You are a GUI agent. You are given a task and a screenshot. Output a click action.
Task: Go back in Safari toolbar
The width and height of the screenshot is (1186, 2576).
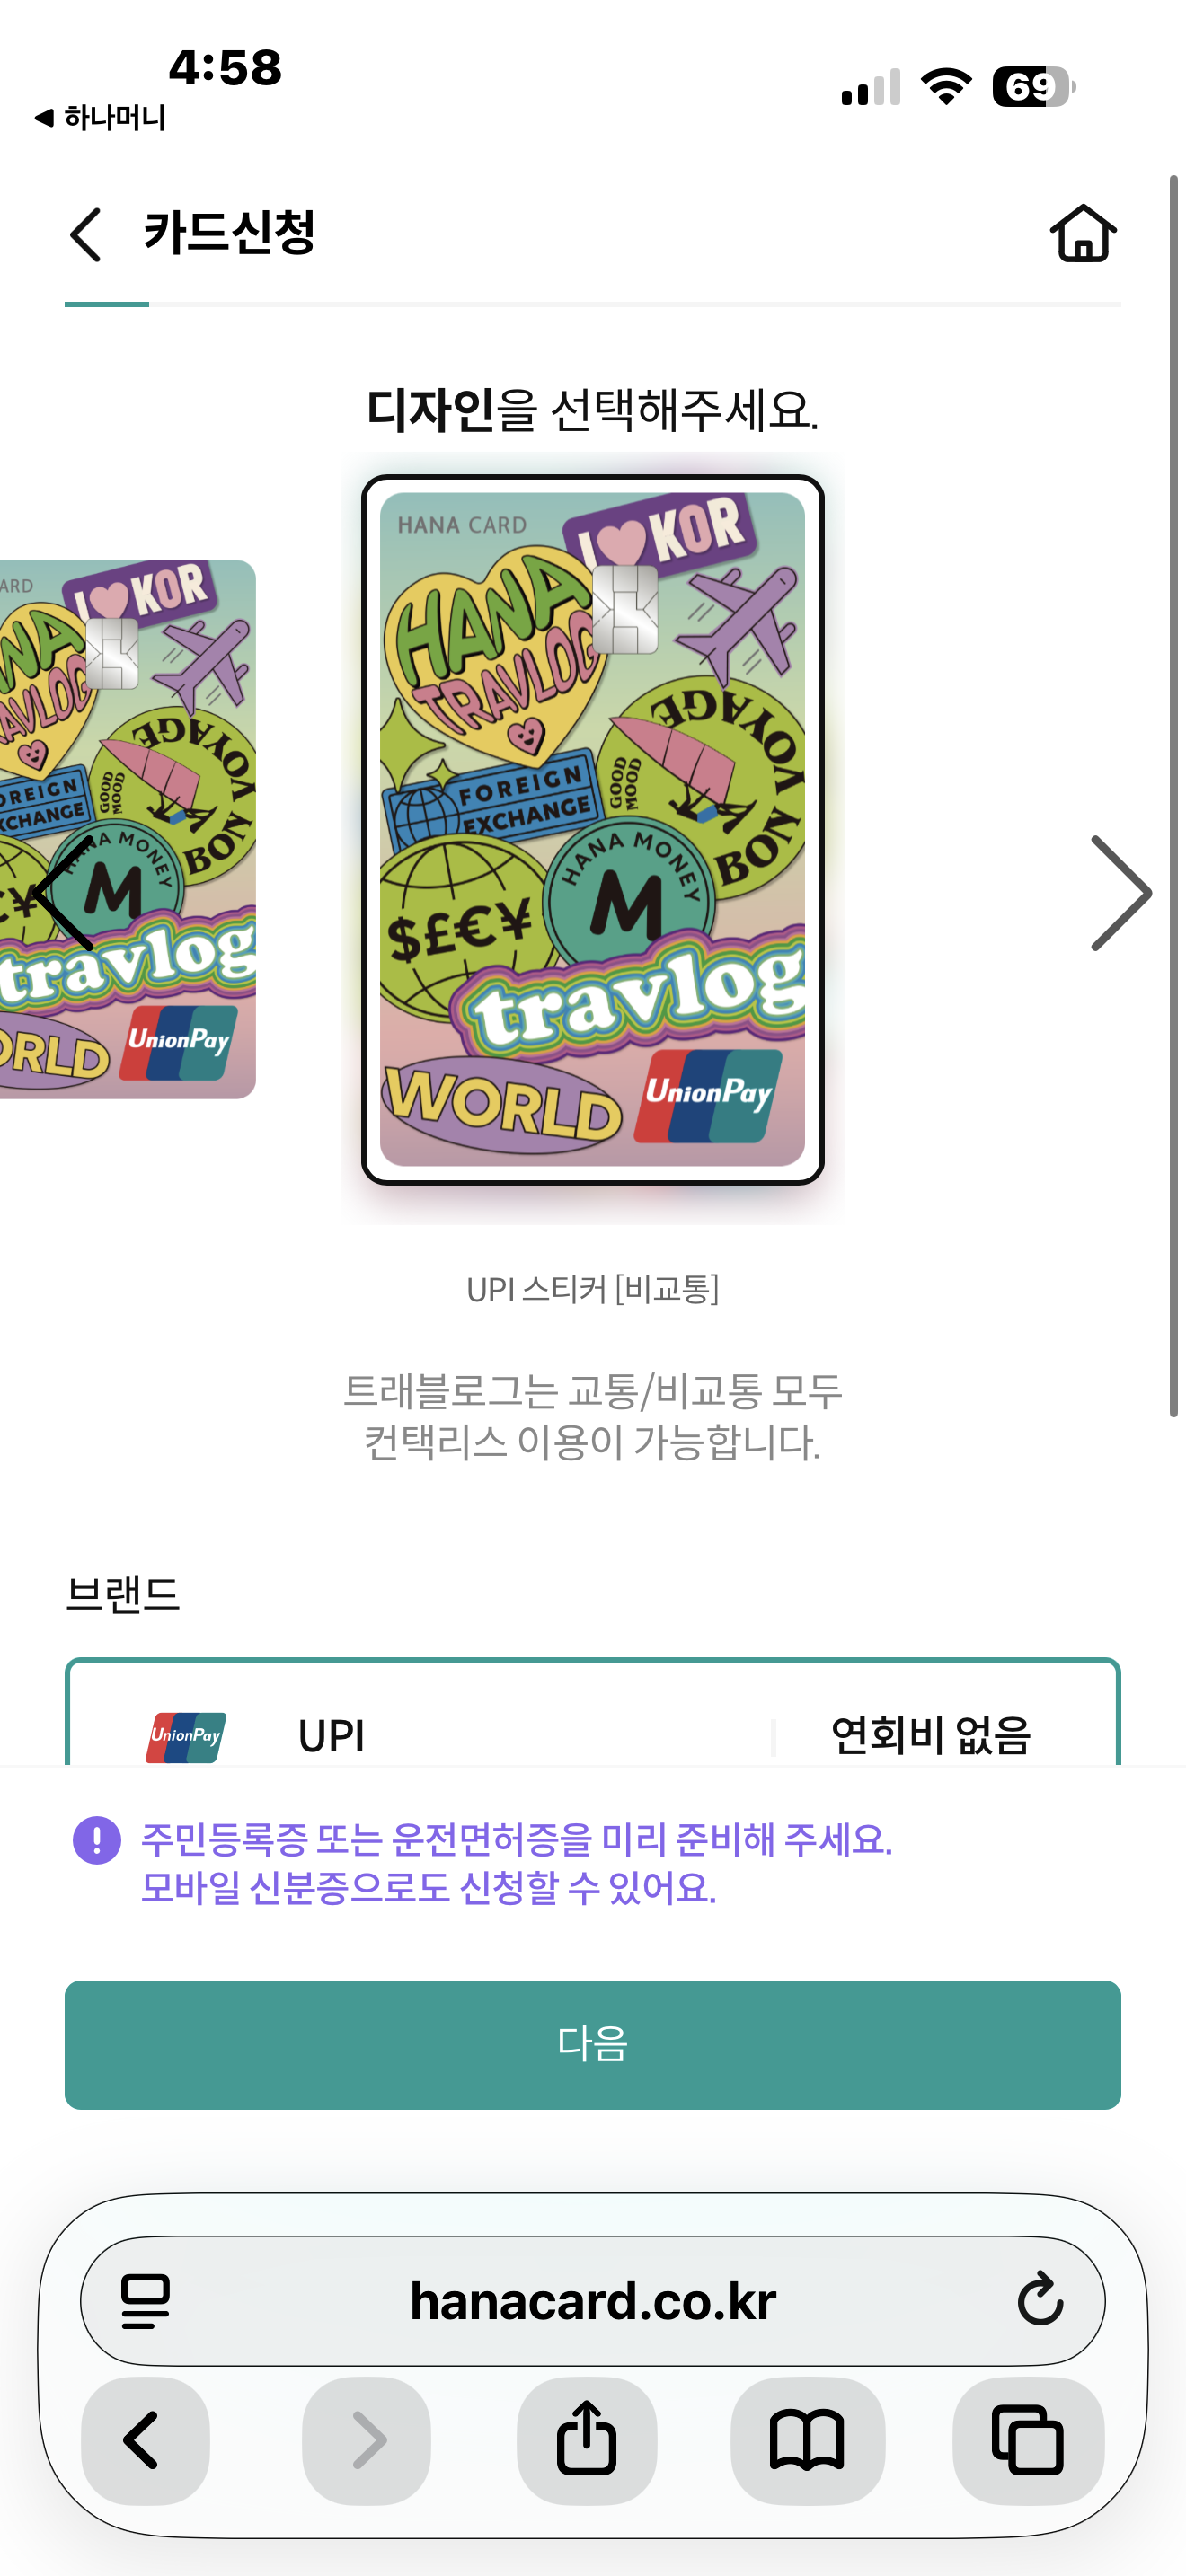(145, 2440)
